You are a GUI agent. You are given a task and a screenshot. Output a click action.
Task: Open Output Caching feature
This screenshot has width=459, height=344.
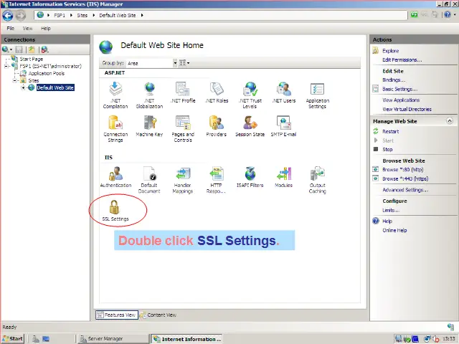[x=317, y=180]
